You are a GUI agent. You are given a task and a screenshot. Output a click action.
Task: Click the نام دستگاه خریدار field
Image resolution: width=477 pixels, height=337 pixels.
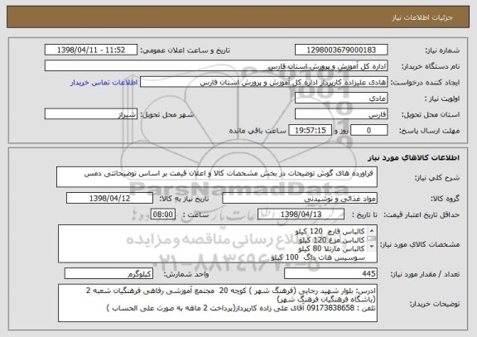coord(216,66)
